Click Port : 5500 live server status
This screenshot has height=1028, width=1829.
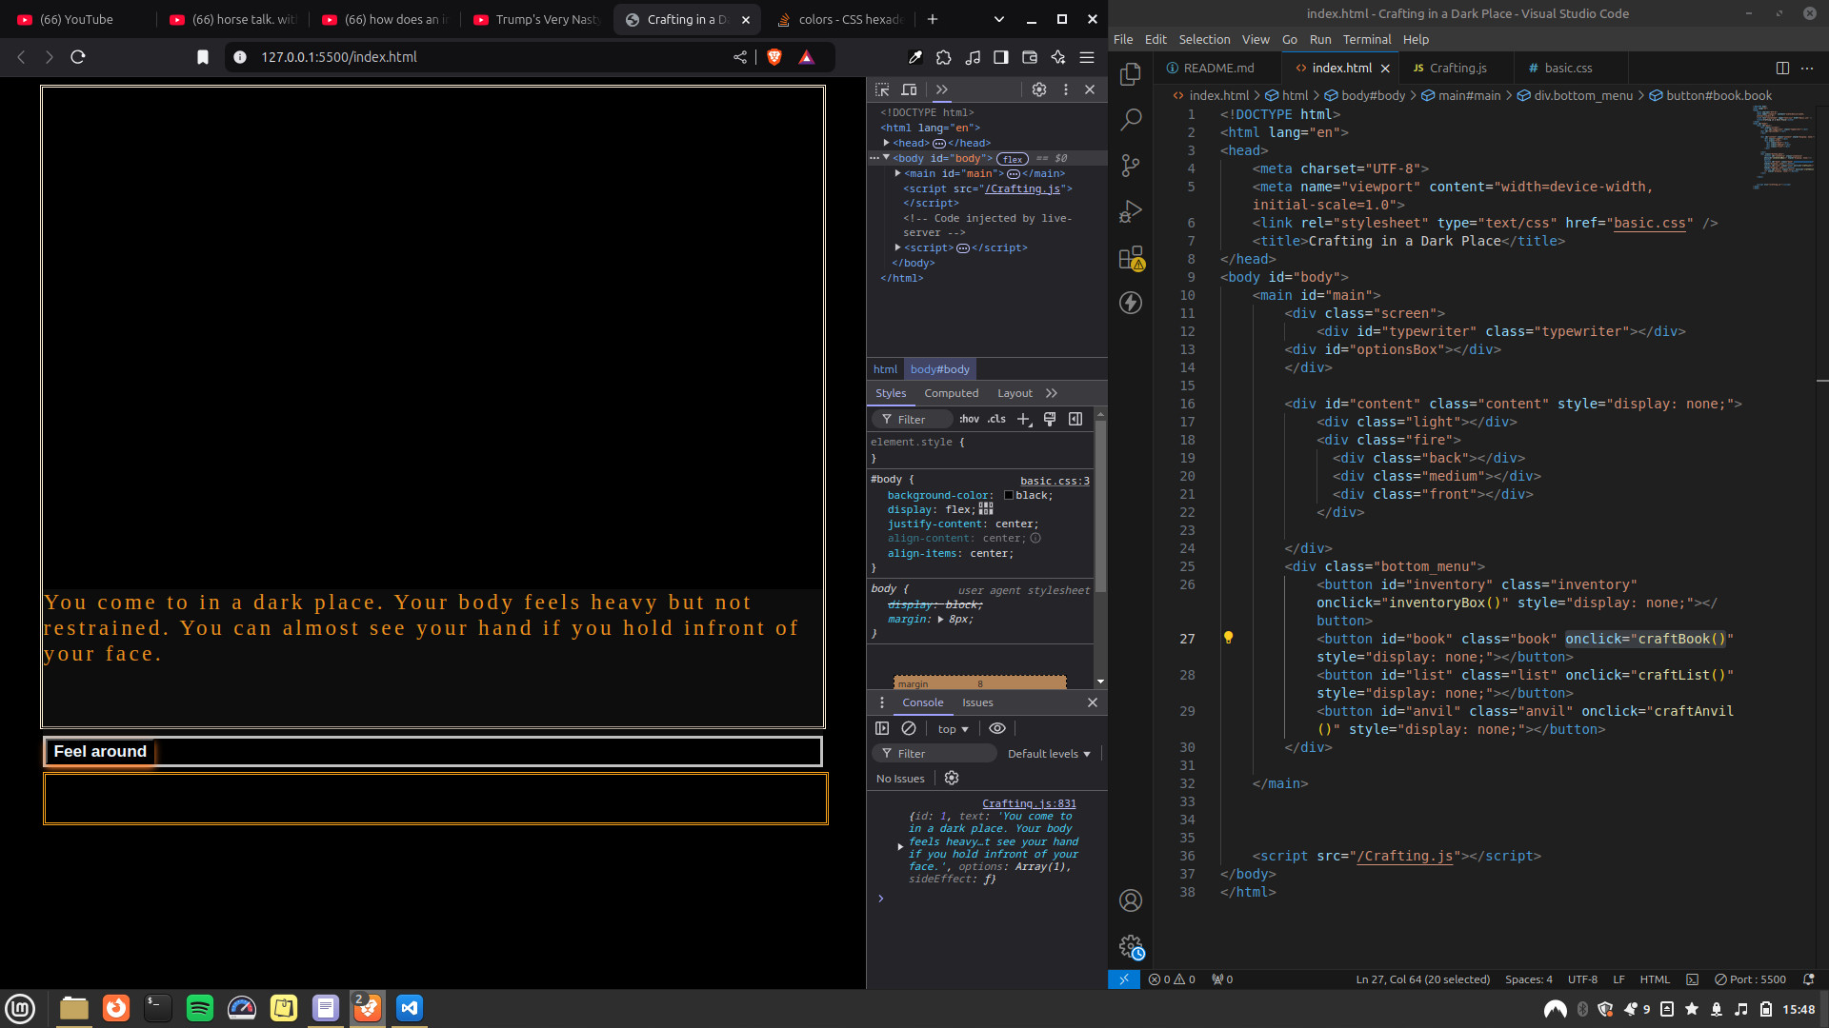click(x=1750, y=979)
